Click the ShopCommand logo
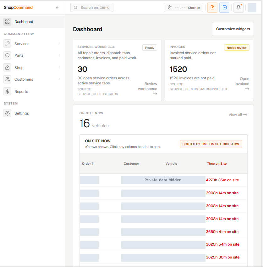 [x=18, y=8]
